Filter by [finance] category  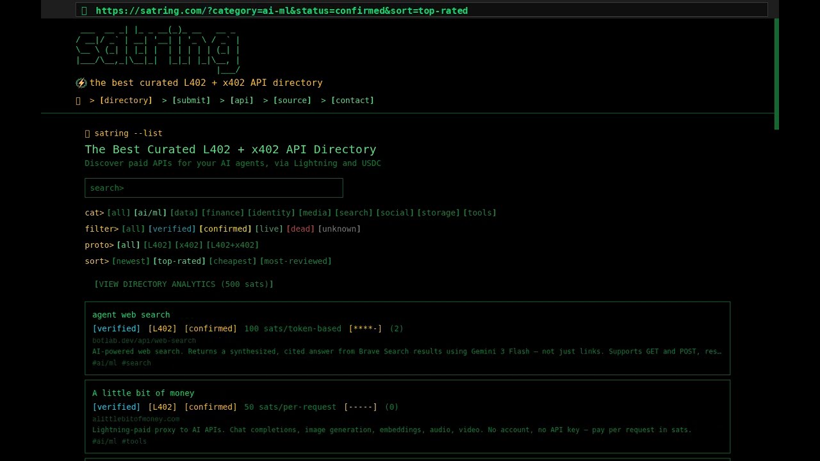223,213
